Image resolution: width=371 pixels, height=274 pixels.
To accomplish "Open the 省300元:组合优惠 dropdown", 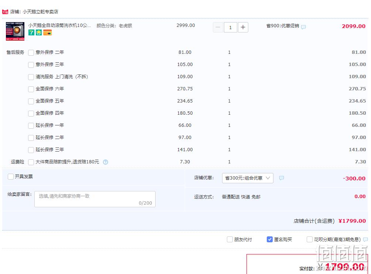I will click(248, 178).
